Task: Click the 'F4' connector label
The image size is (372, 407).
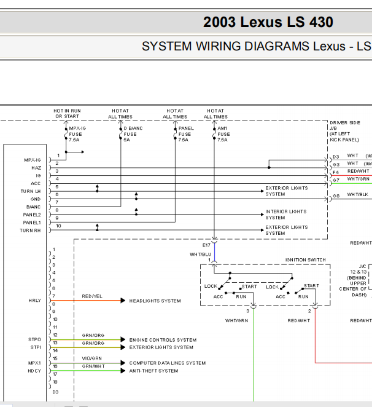Action: click(336, 172)
